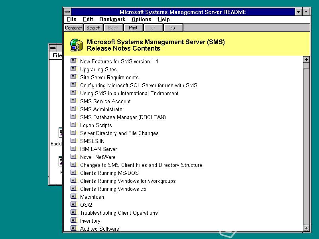Click the topic icon beside OS/2
Image resolution: width=319 pixels, height=239 pixels.
coord(74,204)
